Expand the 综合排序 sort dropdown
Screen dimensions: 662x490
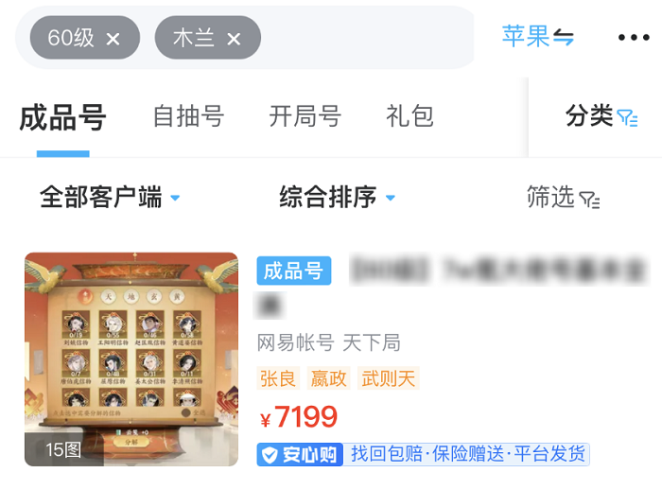[x=337, y=197]
